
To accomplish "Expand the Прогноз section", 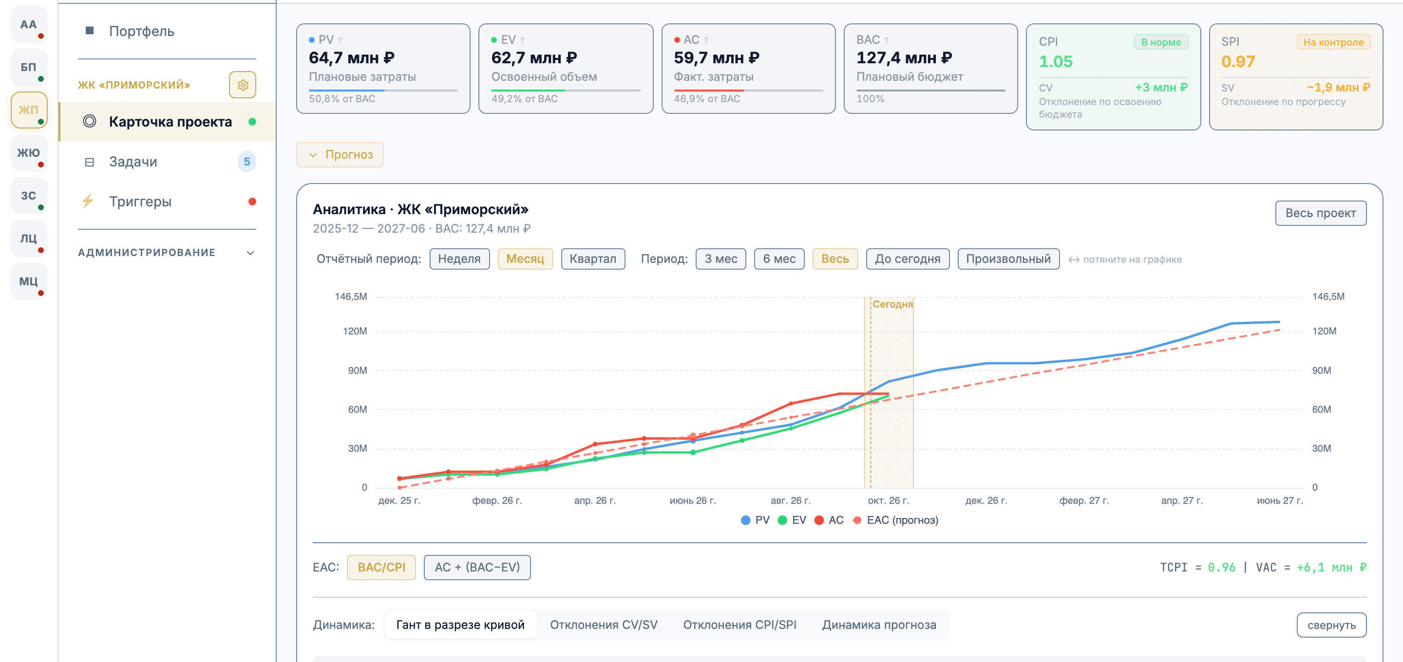I will click(x=340, y=155).
